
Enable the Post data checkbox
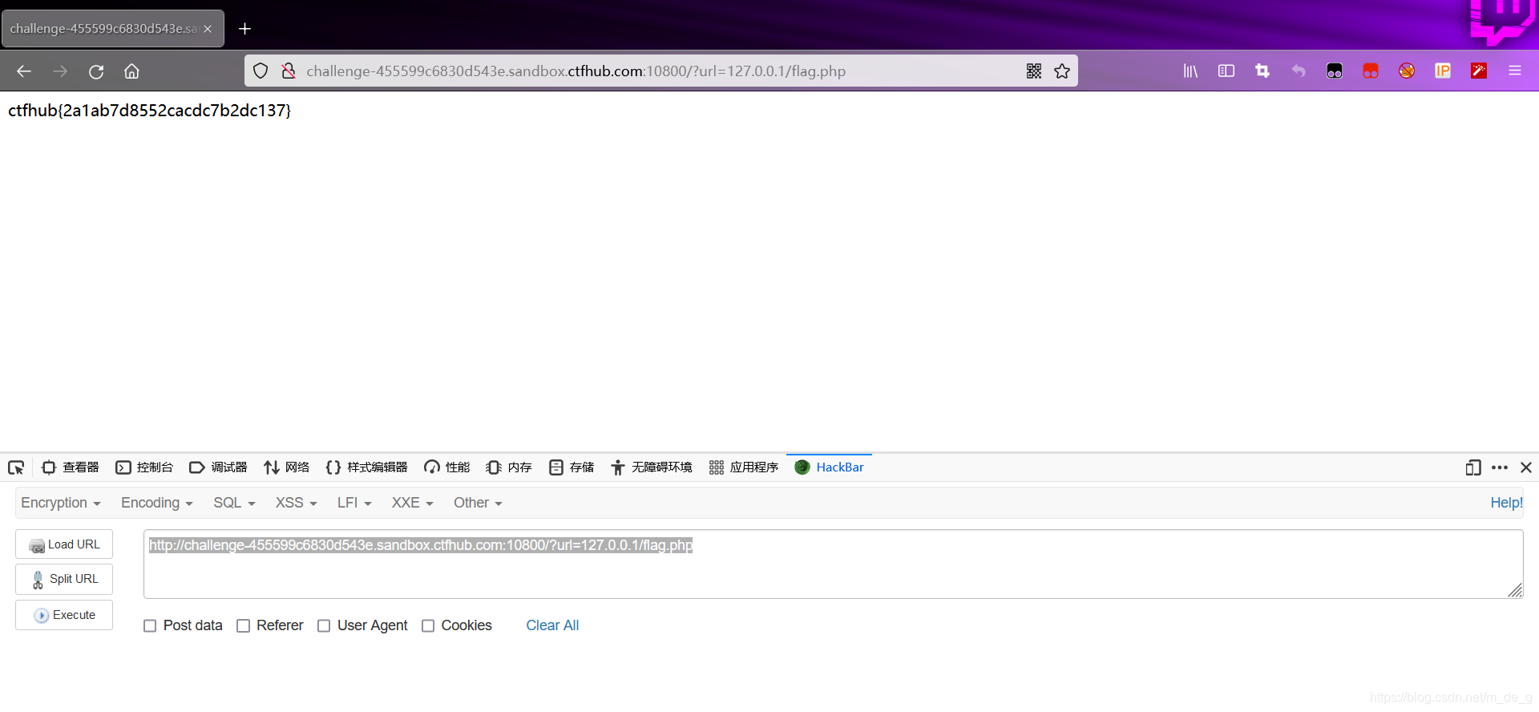[150, 625]
